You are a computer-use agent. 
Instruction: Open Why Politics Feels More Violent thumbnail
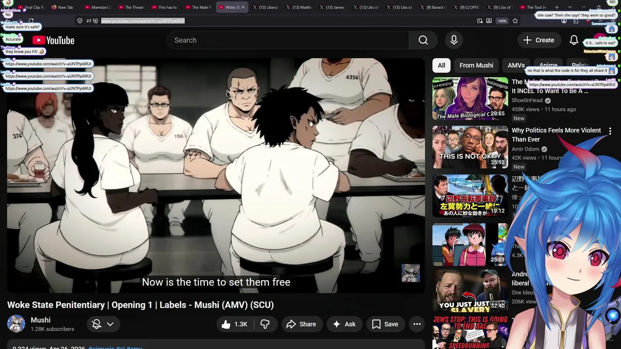(470, 147)
